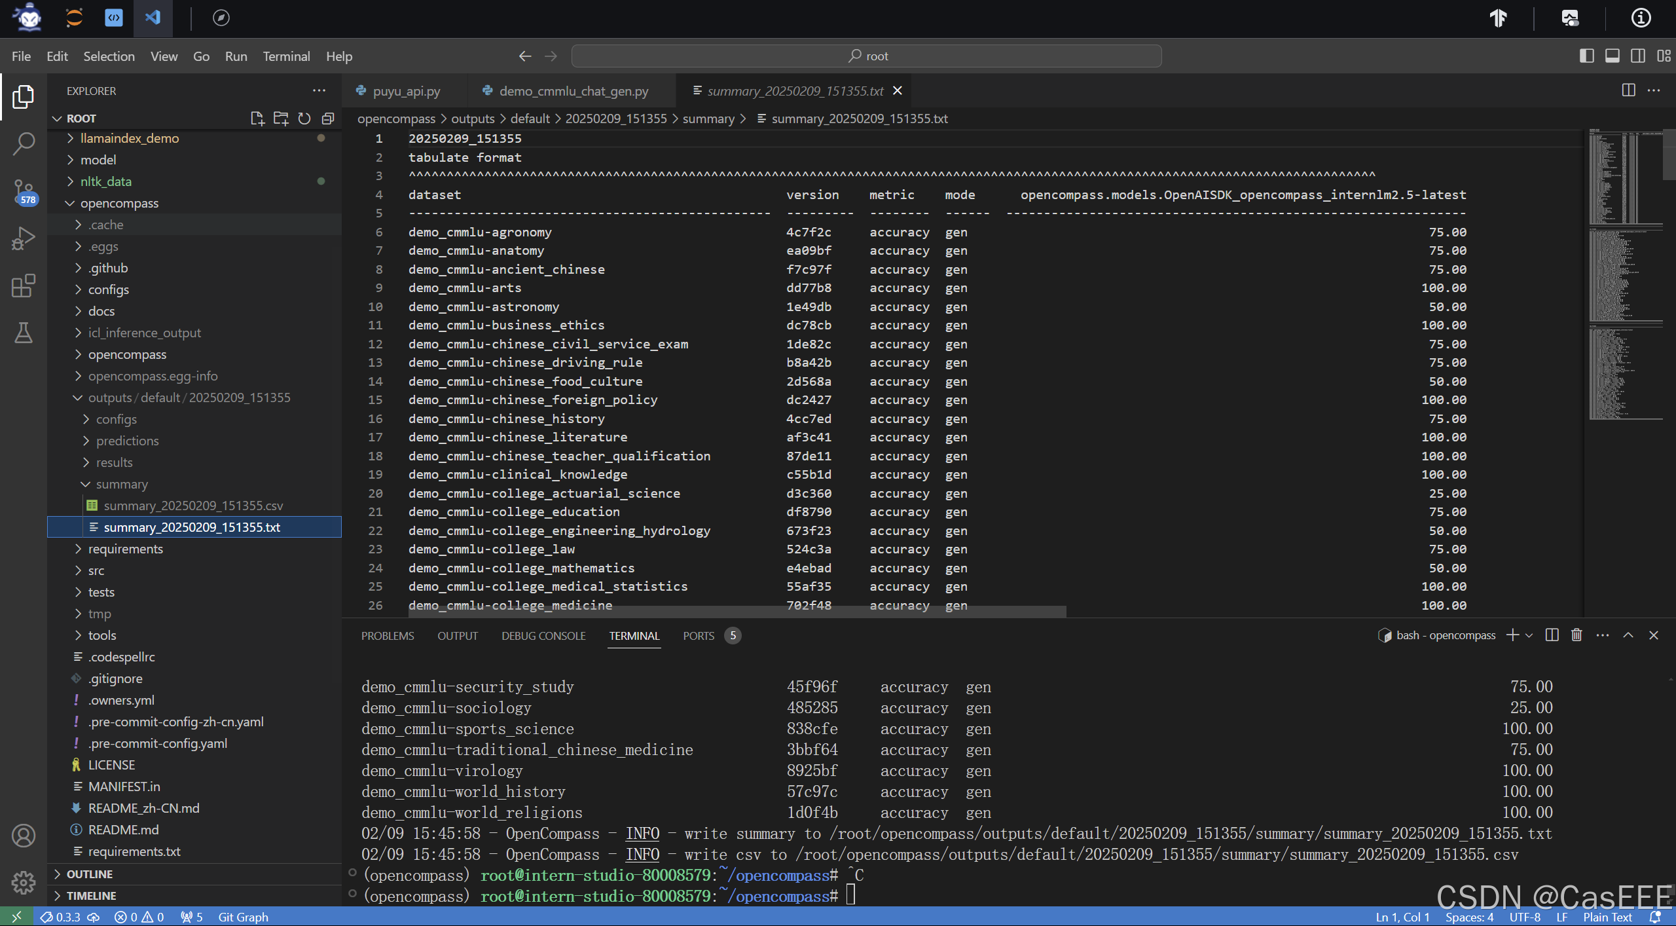Open new terminal launch profile dropdown
This screenshot has width=1676, height=926.
click(x=1529, y=635)
